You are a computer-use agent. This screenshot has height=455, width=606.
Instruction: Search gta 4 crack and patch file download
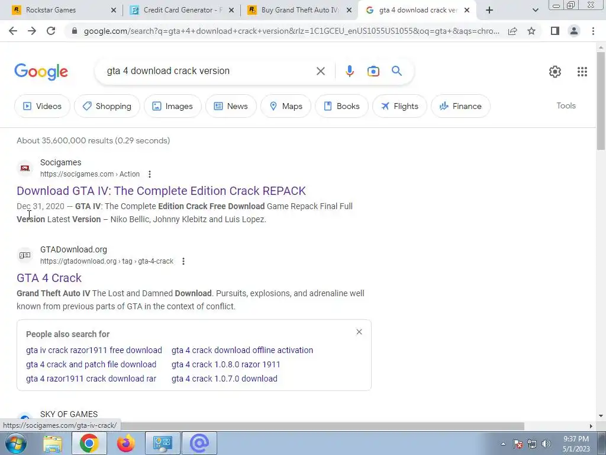click(91, 364)
